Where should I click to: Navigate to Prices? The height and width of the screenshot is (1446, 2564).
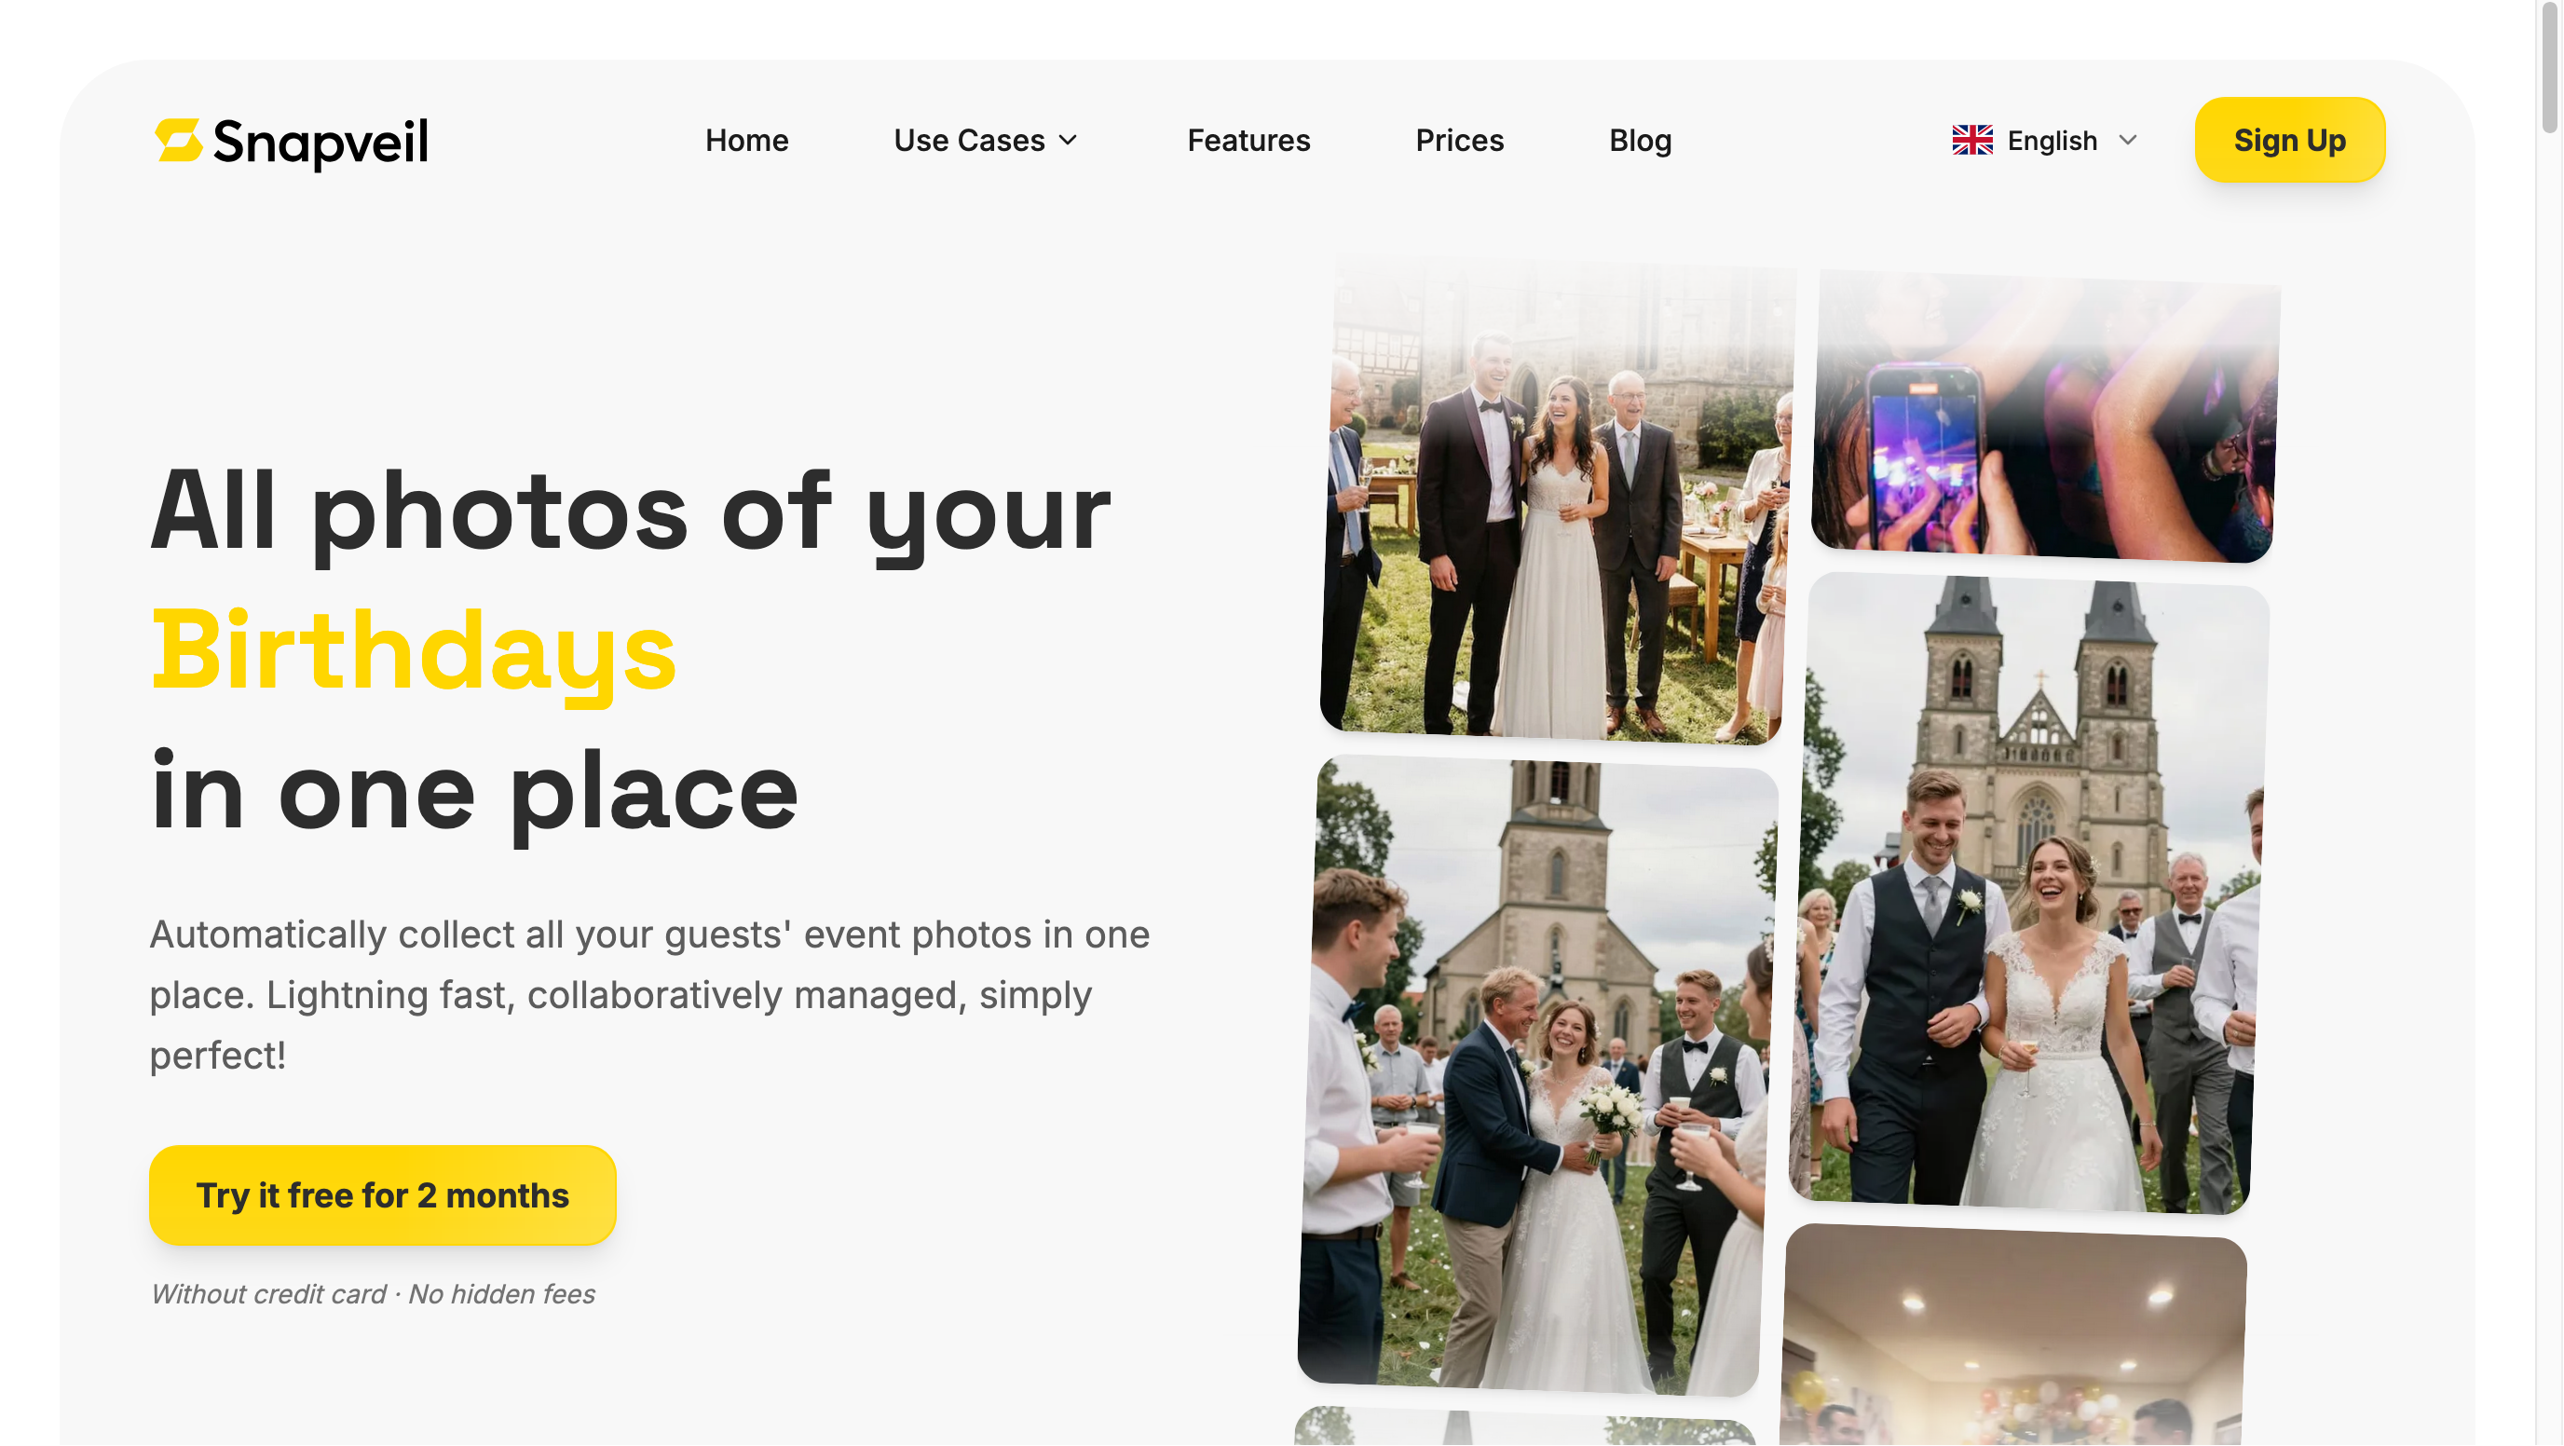coord(1459,141)
